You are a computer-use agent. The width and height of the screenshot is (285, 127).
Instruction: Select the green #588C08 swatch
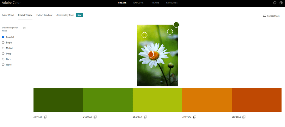[x=108, y=100]
